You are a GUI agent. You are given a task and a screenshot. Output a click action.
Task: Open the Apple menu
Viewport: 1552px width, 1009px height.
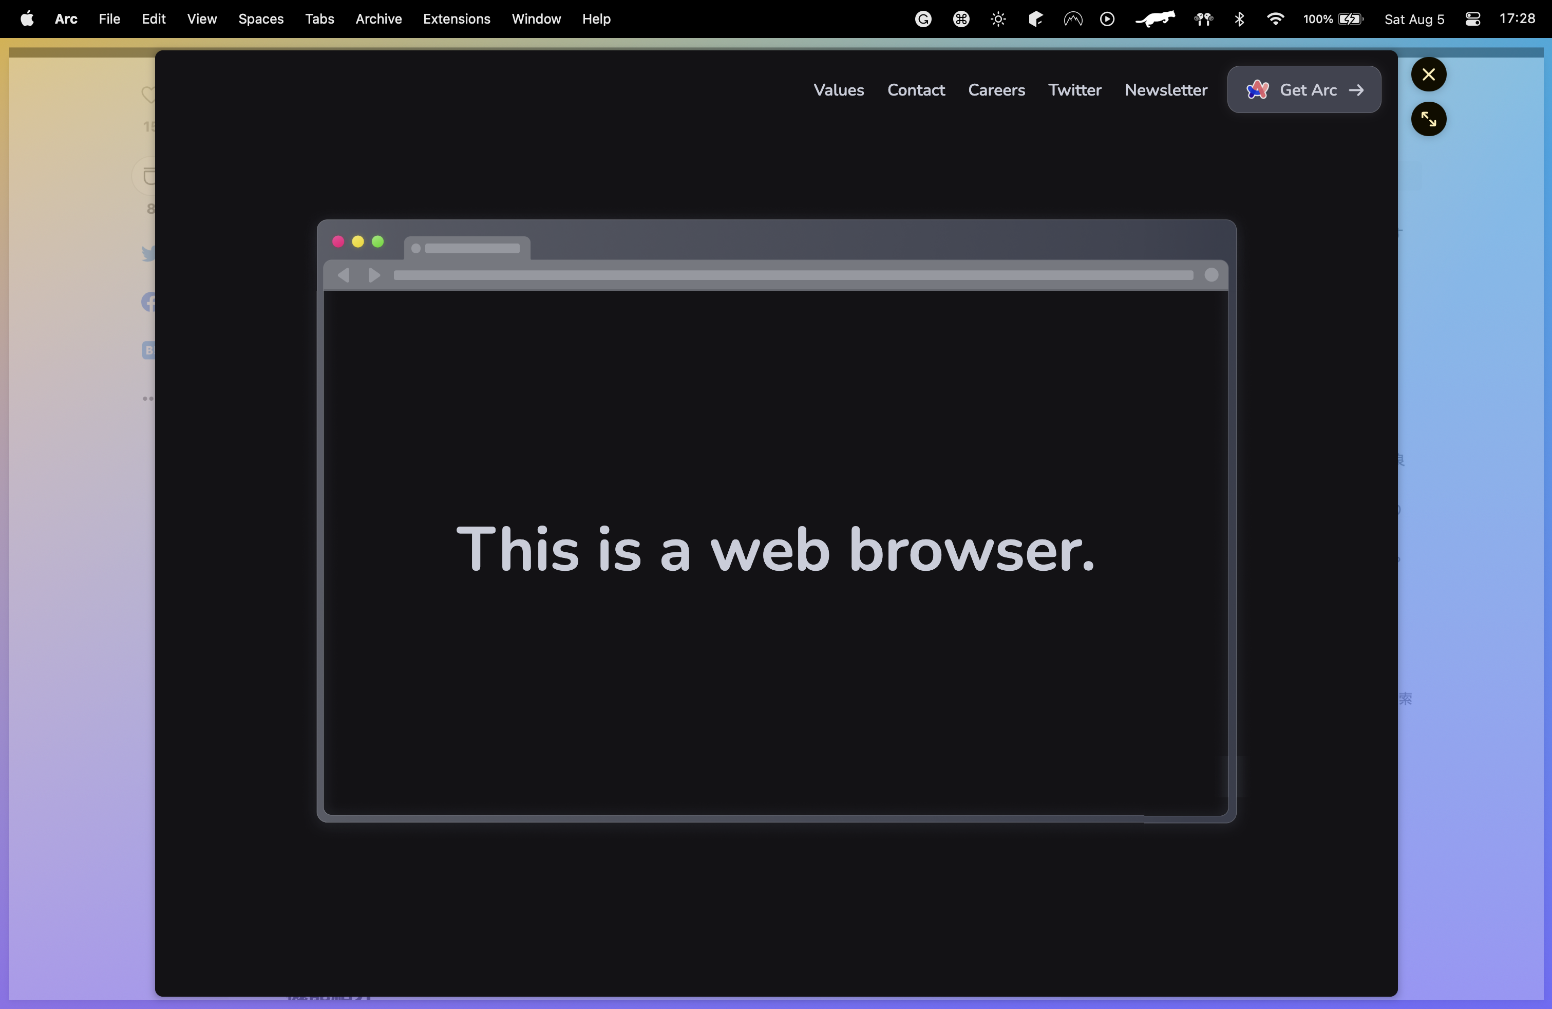pos(27,19)
